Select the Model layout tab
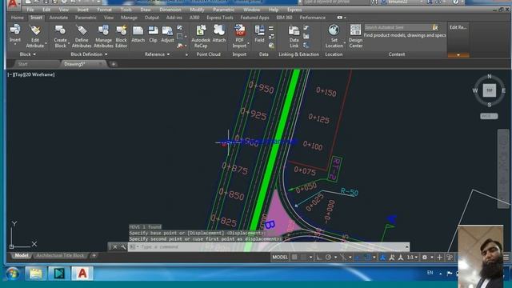Screen dimensions: 512x288 22,255
